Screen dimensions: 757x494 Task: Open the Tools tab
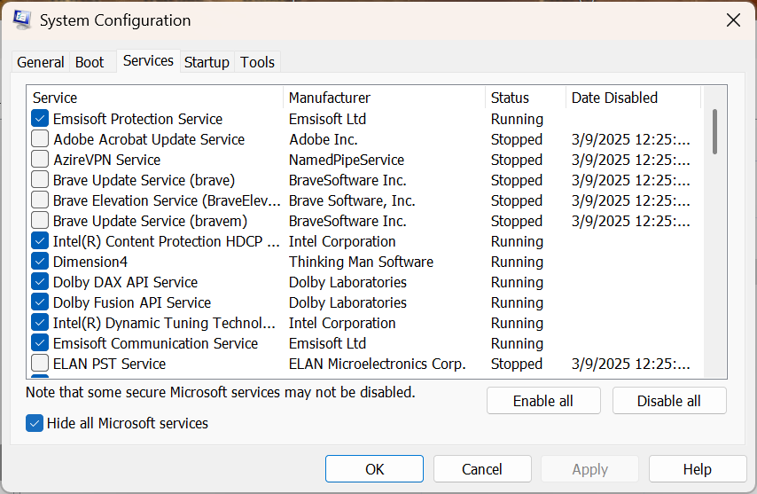[257, 62]
